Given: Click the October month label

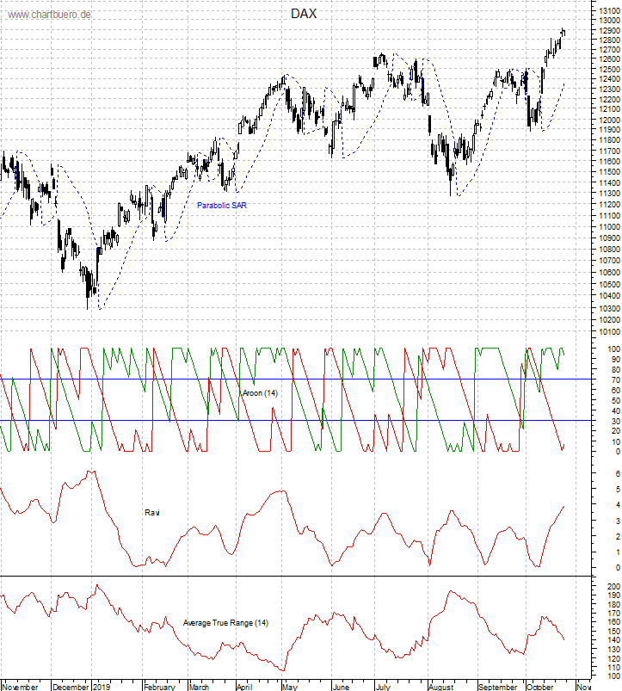Looking at the screenshot, I should (540, 687).
